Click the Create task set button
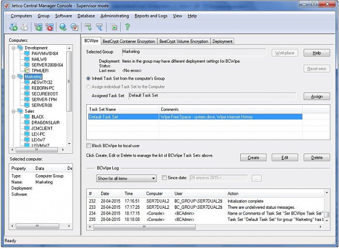 [253, 158]
